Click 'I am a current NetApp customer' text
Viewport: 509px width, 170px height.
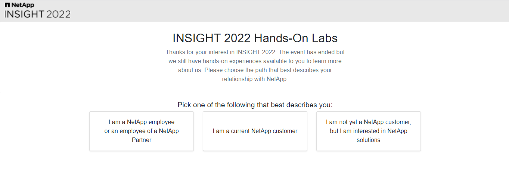pyautogui.click(x=255, y=131)
